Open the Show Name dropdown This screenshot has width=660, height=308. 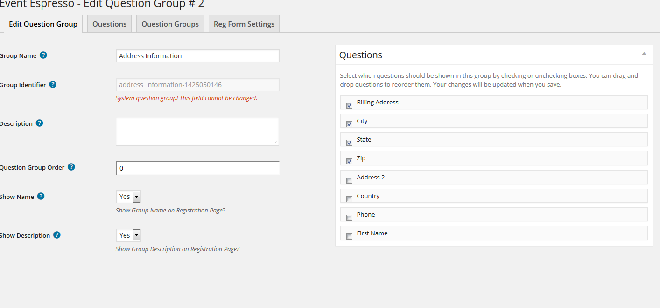coord(128,197)
